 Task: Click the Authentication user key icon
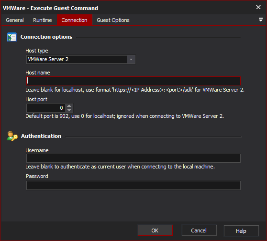12,136
